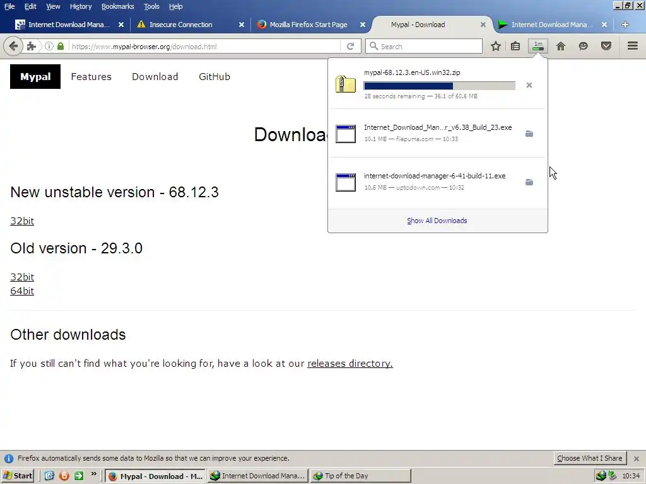Image resolution: width=646 pixels, height=484 pixels.
Task: Go back with the back arrow button
Action: coord(13,46)
